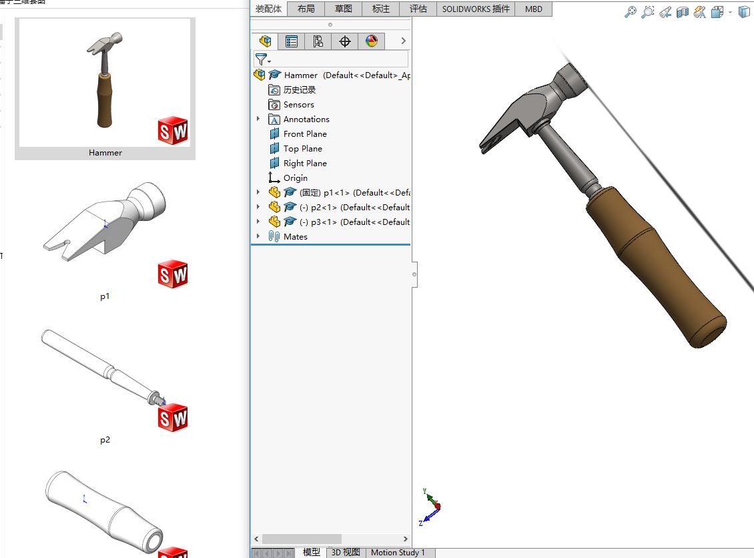
Task: Open the ConfigurationManager tab
Action: click(318, 41)
